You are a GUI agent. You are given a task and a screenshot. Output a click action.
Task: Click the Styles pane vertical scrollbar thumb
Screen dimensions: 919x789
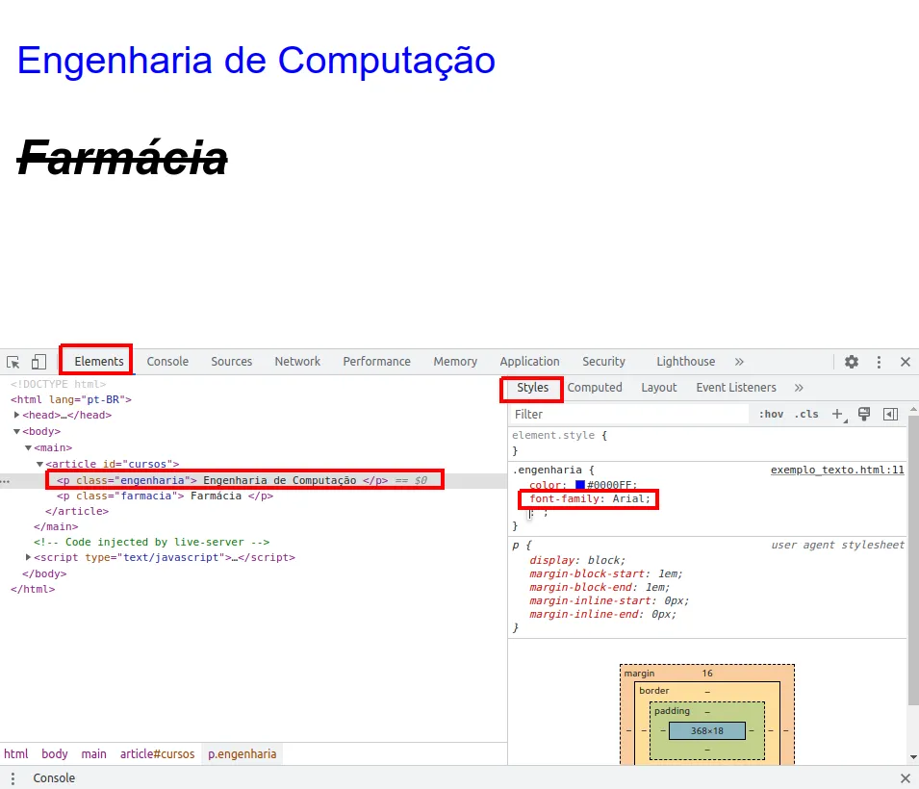913,560
